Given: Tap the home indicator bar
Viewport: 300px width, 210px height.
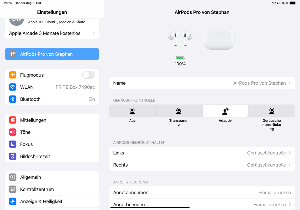Looking at the screenshot, I should coord(150,207).
